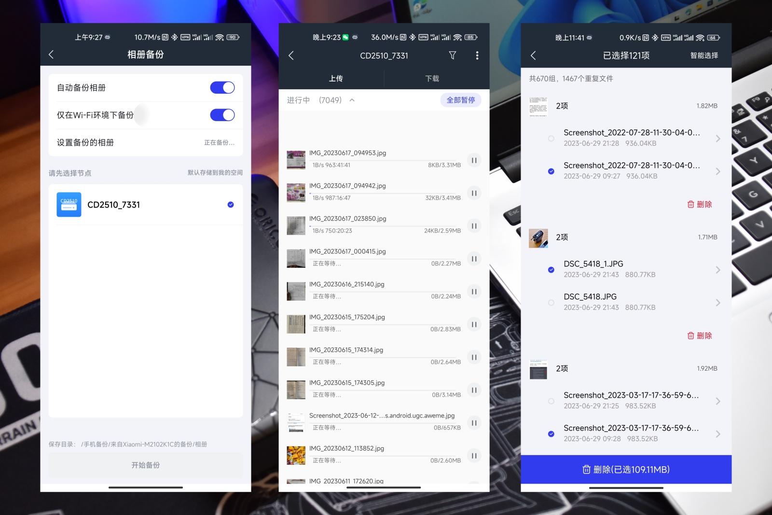Open thumbnail of IMG_20230617_094953.jpg
This screenshot has width=772, height=515.
point(296,160)
